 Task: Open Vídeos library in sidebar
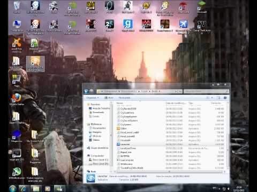pos(94,140)
